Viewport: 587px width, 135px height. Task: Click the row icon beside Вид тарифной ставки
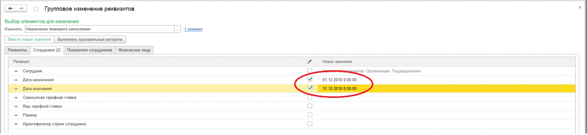pos(16,106)
